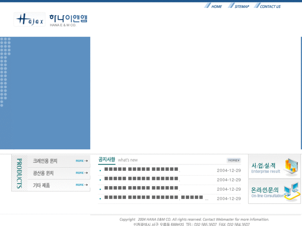Screen dimensions: 302x226
Task: Open the second notice in the list
Action: point(141,179)
